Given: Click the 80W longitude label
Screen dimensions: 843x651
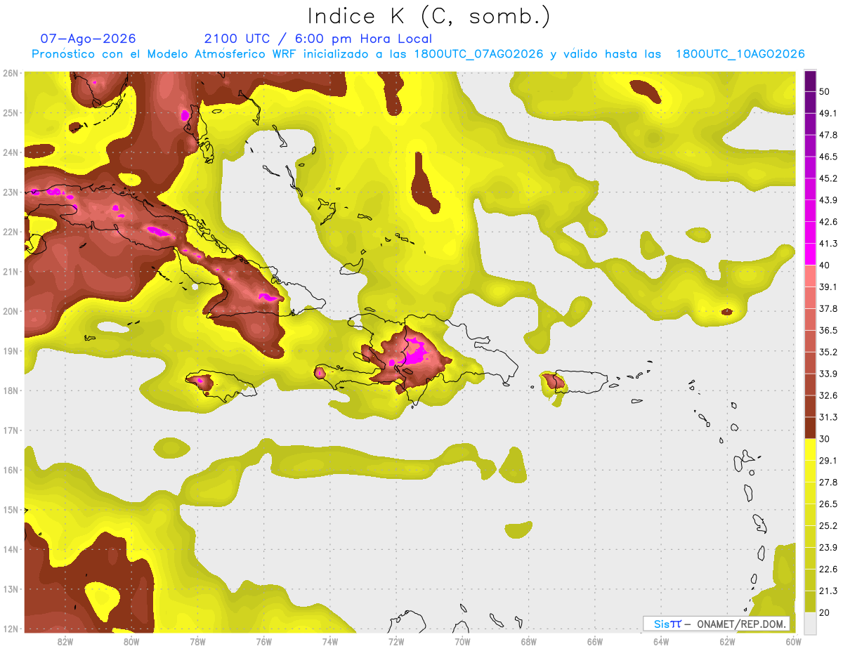Looking at the screenshot, I should click(131, 641).
